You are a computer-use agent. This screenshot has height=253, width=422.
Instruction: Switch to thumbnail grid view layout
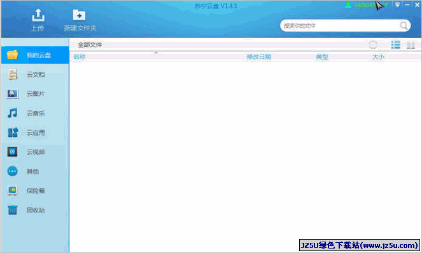411,45
